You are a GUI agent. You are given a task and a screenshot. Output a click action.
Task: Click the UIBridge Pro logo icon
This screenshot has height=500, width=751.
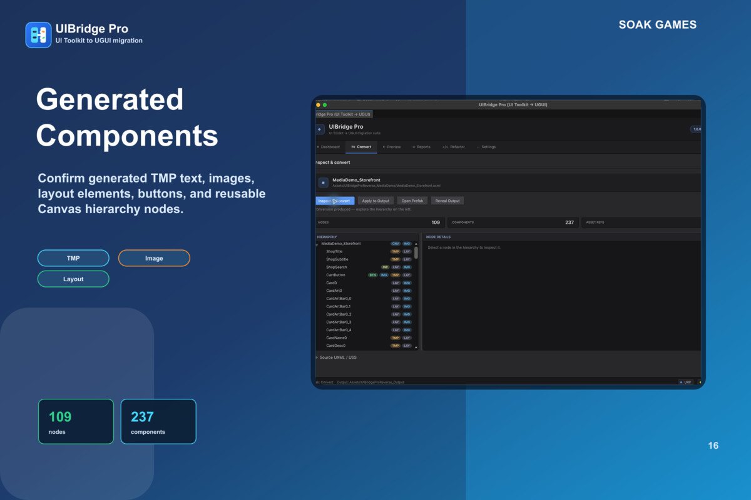click(x=38, y=35)
